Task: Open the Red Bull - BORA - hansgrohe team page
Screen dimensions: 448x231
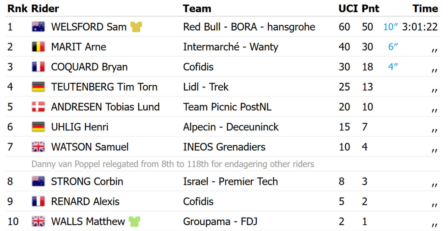Action: (x=249, y=27)
